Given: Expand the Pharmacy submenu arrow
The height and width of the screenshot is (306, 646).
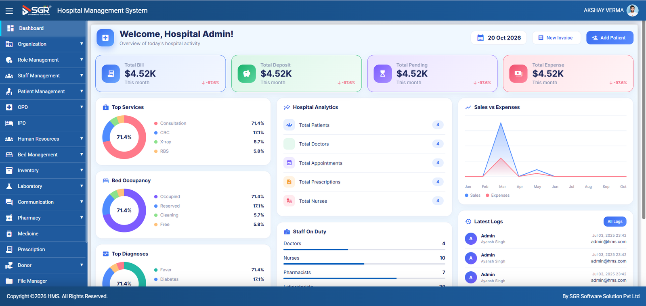Looking at the screenshot, I should click(82, 218).
